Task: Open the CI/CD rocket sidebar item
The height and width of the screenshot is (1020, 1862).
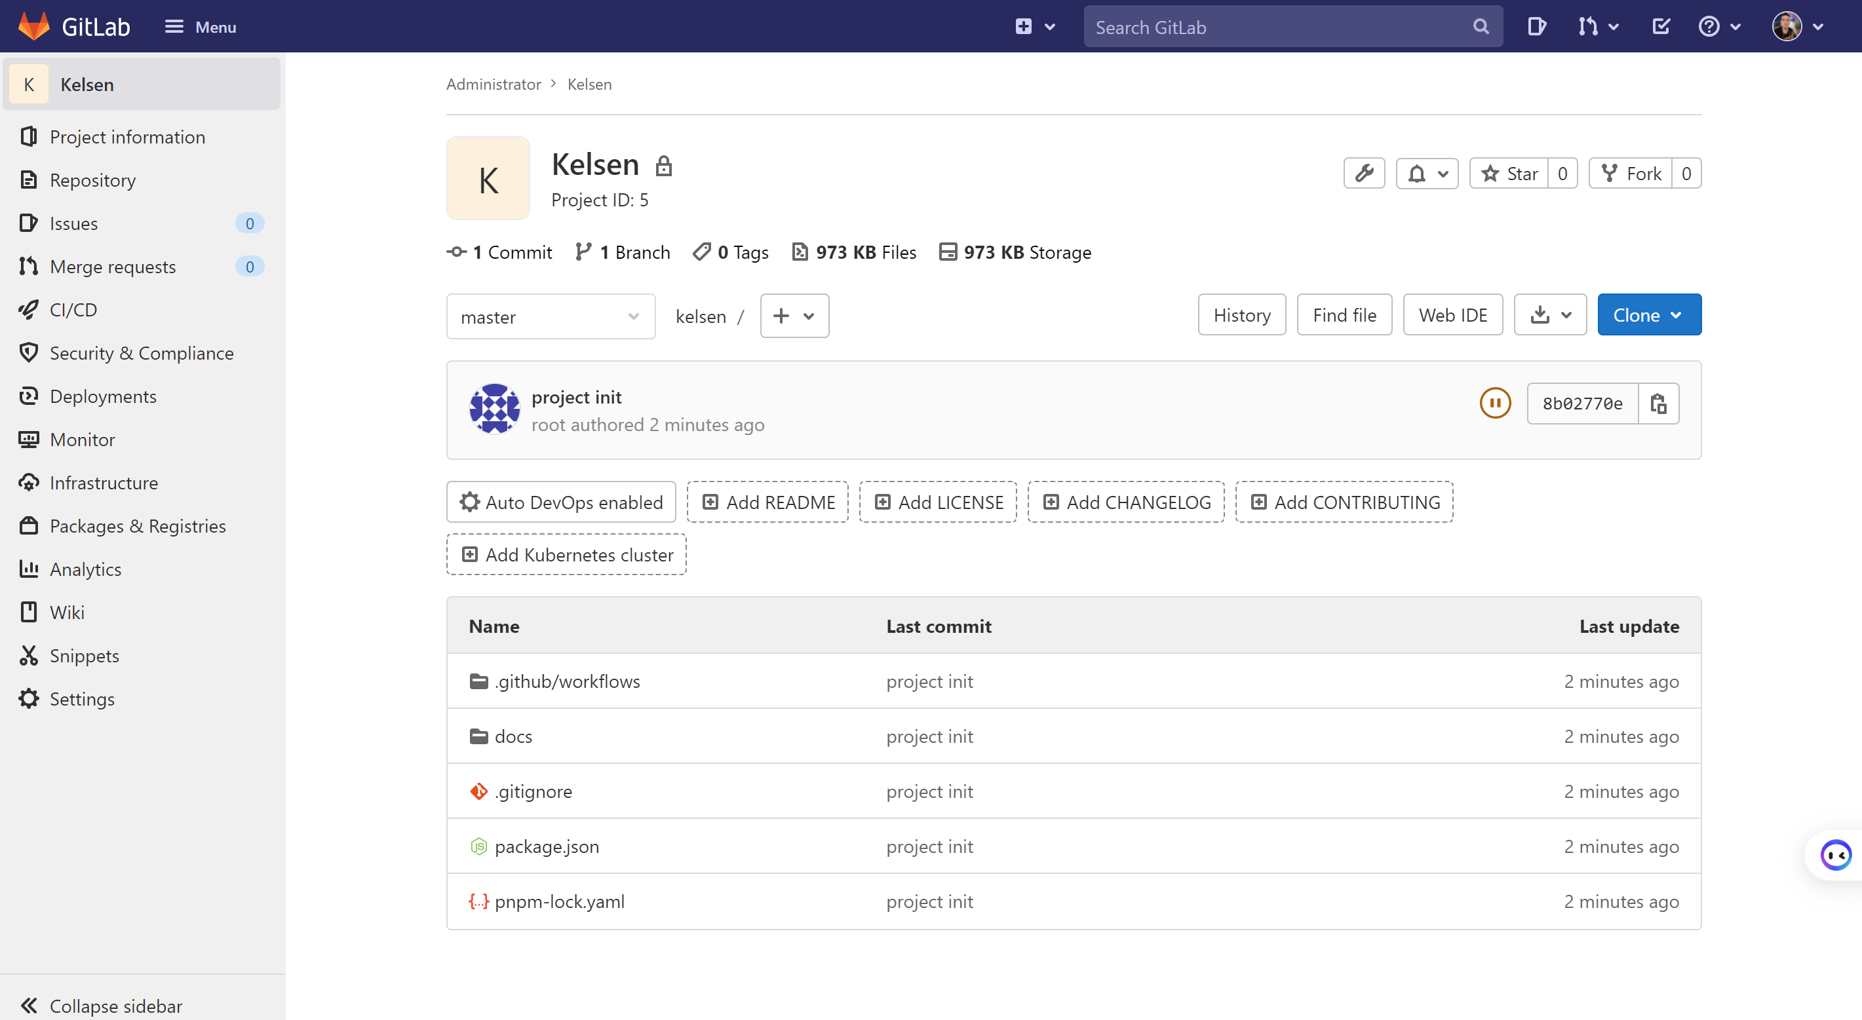Action: [73, 310]
